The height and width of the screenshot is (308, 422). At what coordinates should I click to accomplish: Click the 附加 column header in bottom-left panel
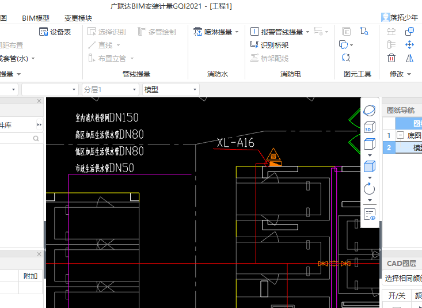pyautogui.click(x=31, y=276)
